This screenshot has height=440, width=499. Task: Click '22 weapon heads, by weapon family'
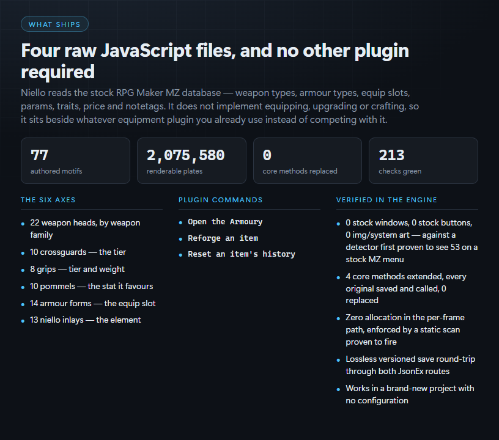[x=85, y=229]
